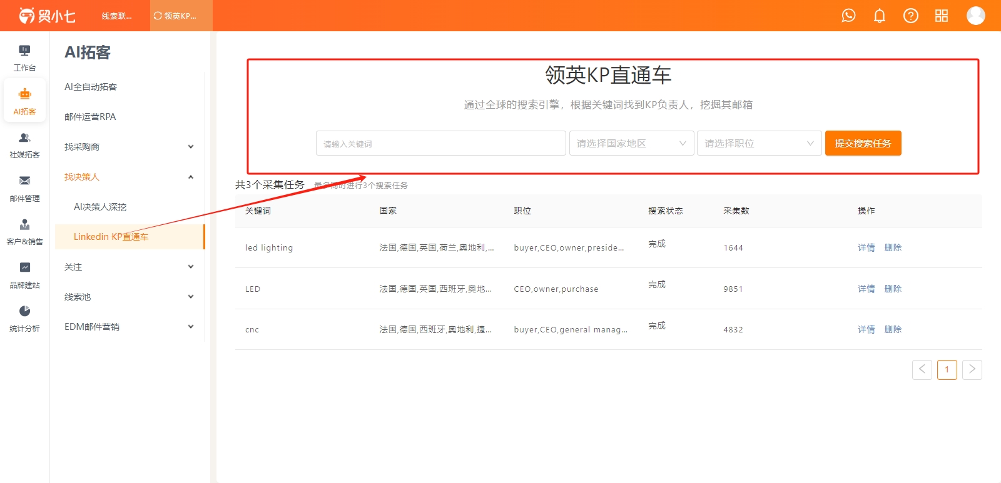1001x483 pixels.
Task: Open the user avatar menu
Action: 976,16
